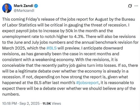Image resolution: width=140 pixels, height=110 pixels.
Task: Follow the #BLS hashtag link
Action: 52,48
